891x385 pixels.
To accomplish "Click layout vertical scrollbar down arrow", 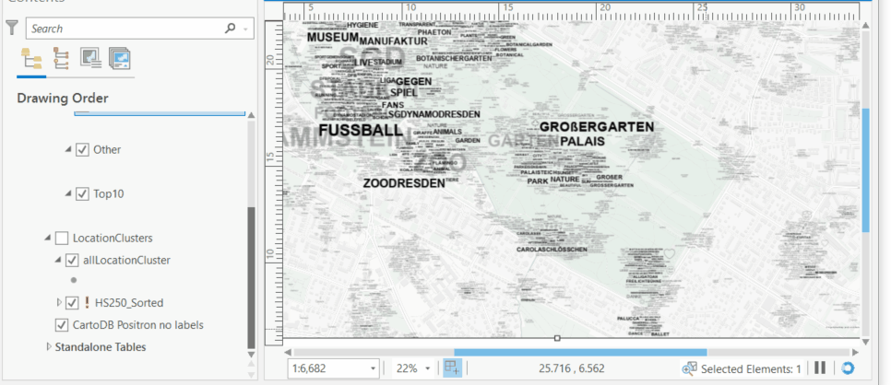I will (x=865, y=342).
